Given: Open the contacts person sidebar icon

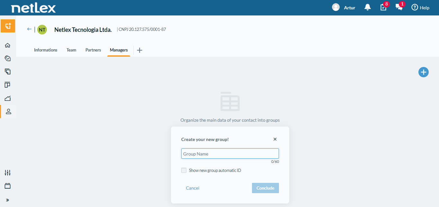Looking at the screenshot, I should [8, 111].
